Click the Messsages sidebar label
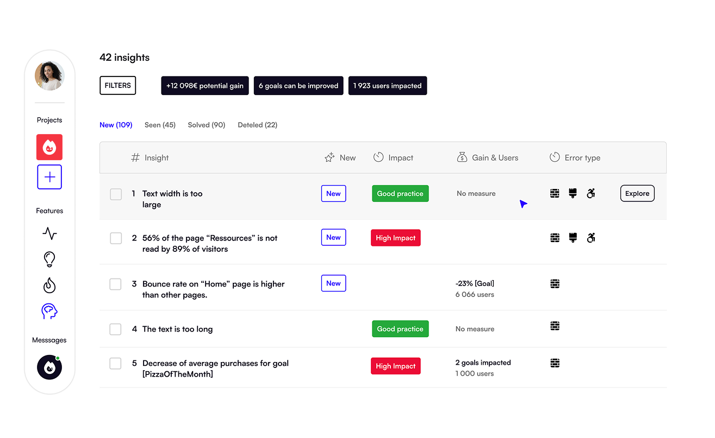715x438 pixels. [x=49, y=340]
